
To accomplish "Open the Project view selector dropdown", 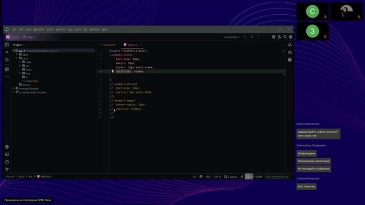I will (19, 44).
